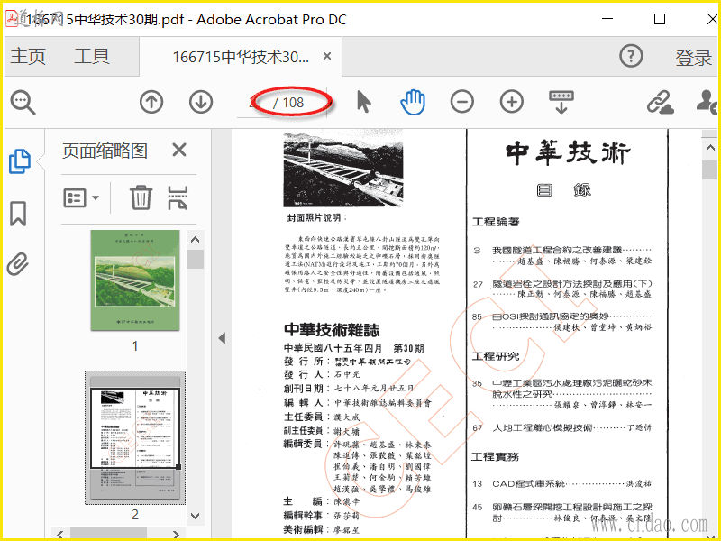Go to previous page with up arrow
721x541 pixels.
point(151,102)
